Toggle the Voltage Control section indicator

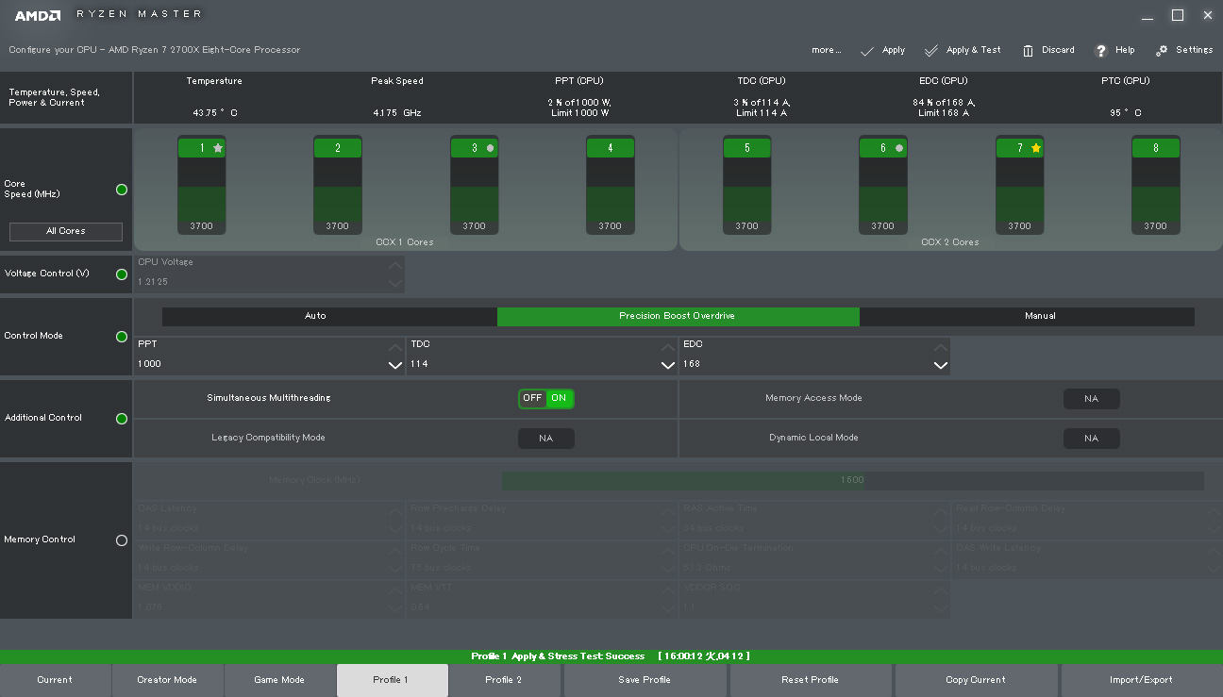click(122, 274)
